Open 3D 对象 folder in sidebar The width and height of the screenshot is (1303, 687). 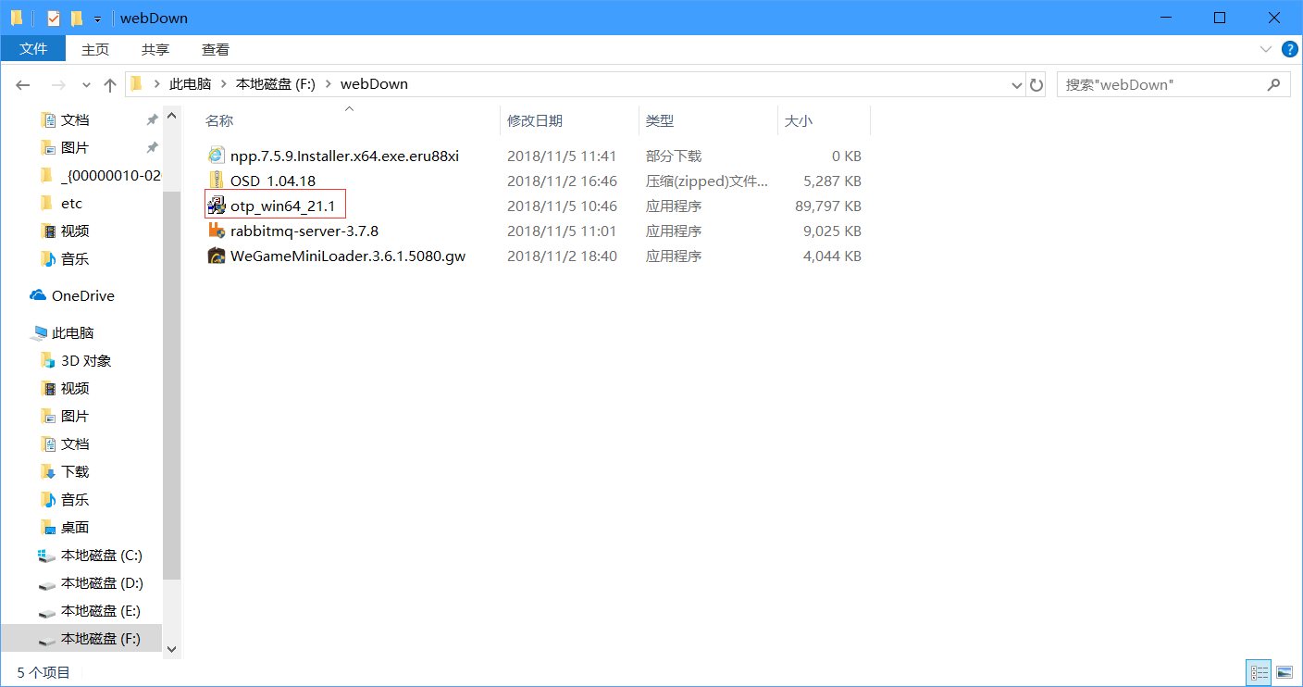point(76,361)
